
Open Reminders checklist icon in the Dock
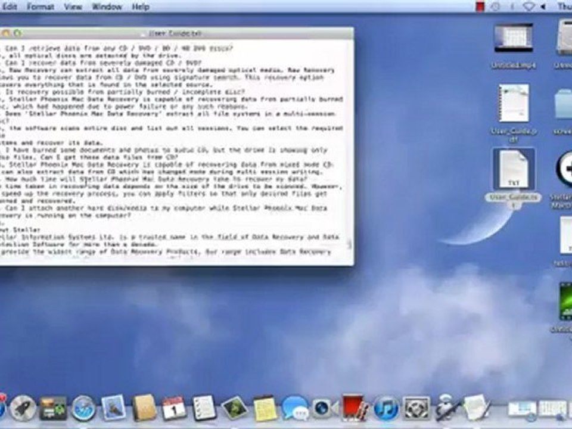pos(204,408)
